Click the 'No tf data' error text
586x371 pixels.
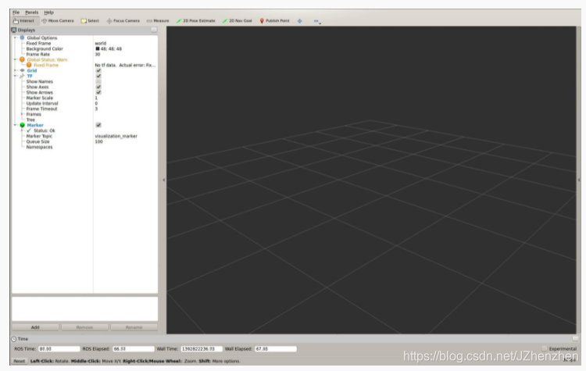pos(125,65)
